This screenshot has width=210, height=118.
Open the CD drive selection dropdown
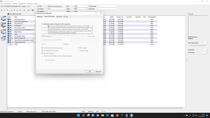(34, 6)
